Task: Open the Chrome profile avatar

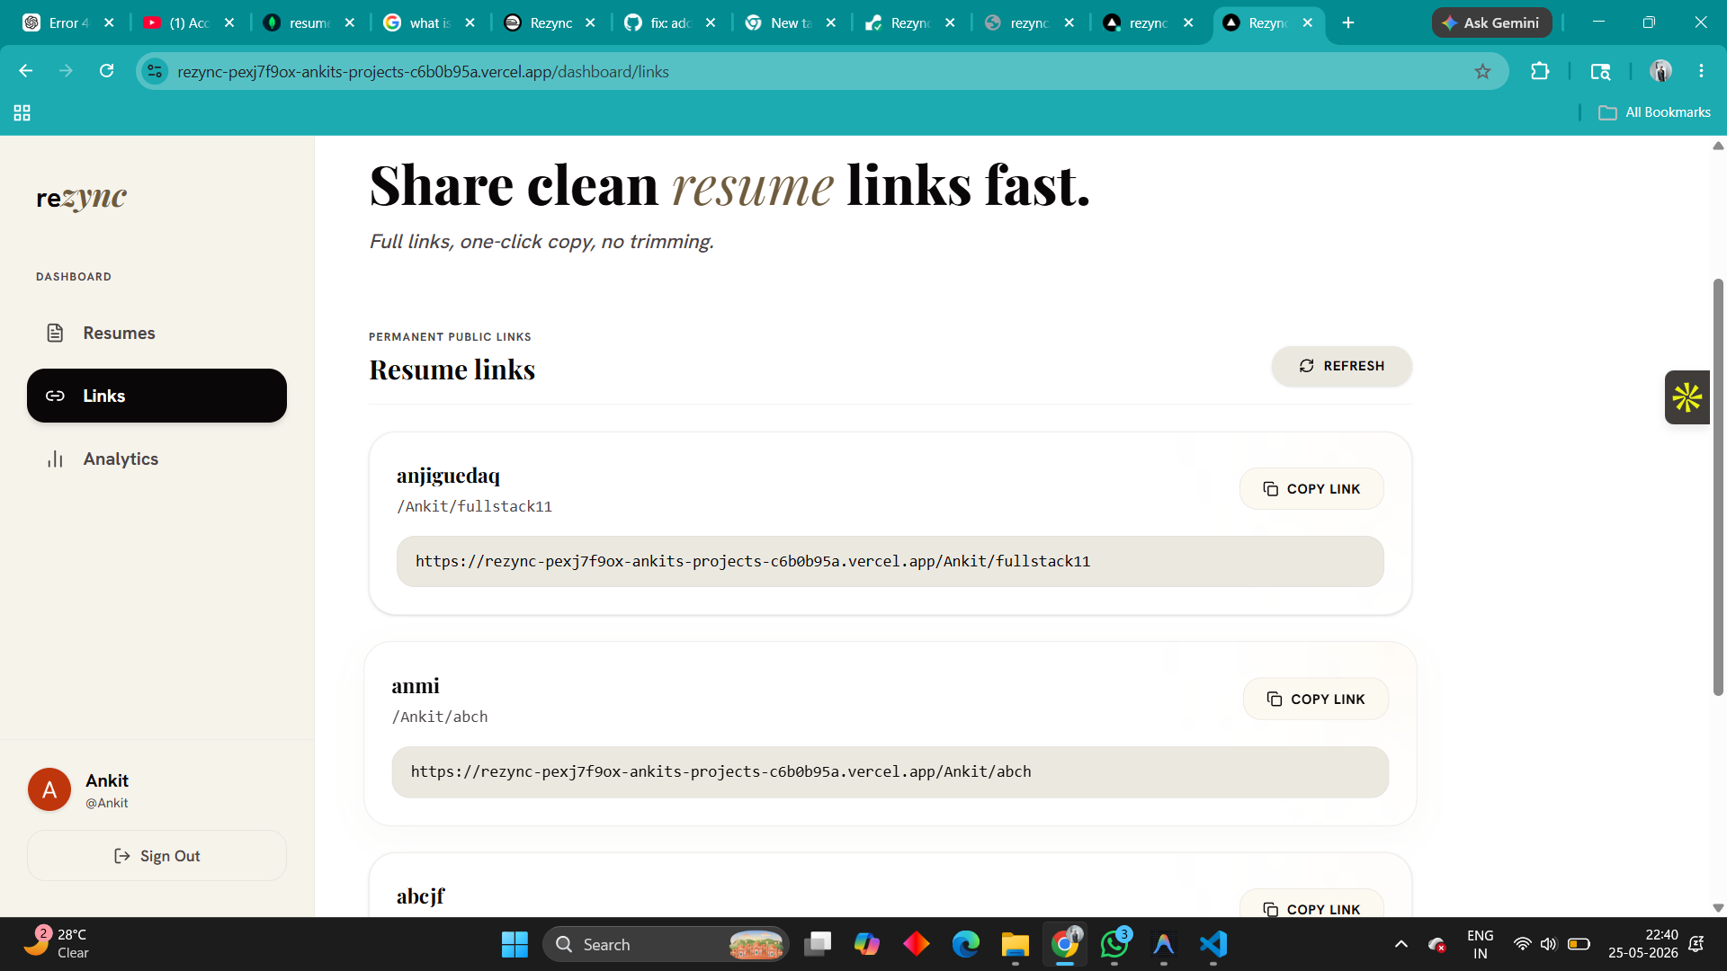Action: [1660, 71]
